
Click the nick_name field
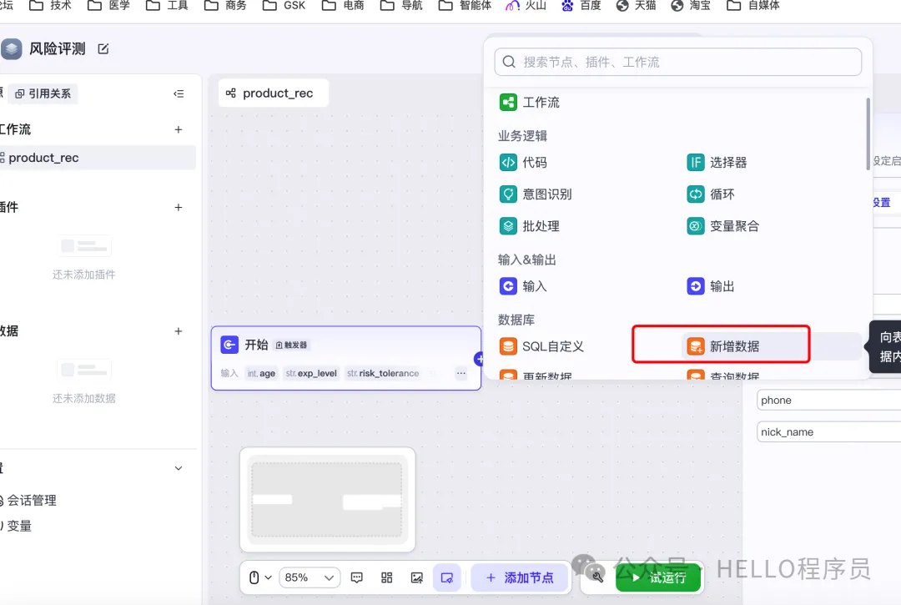(828, 431)
